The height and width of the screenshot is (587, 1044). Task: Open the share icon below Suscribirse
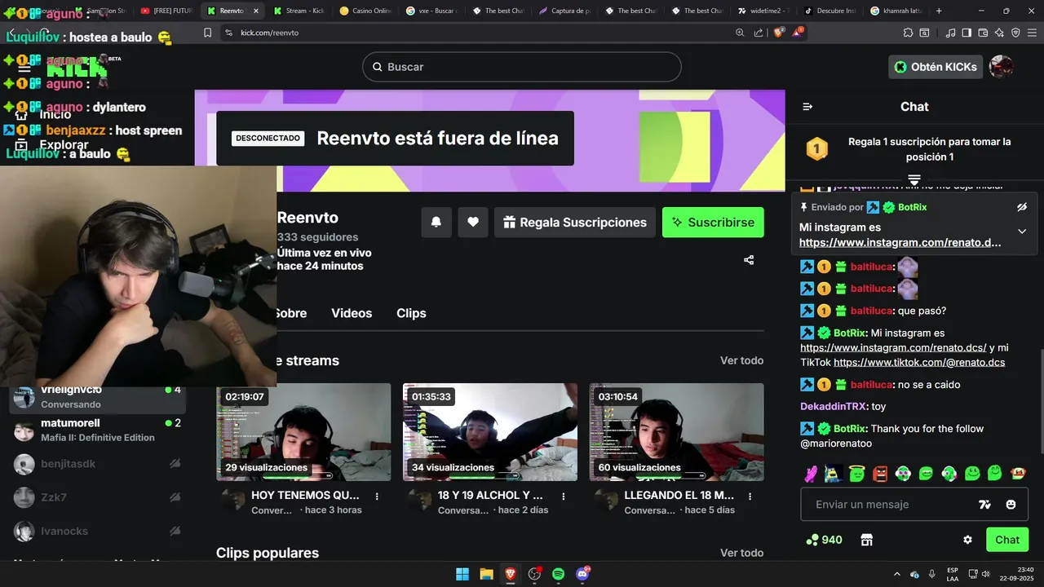749,260
